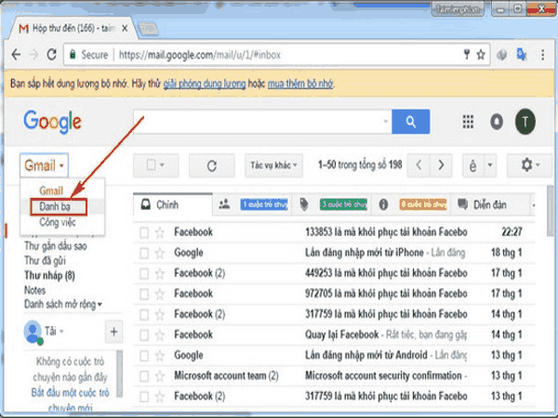558x418 pixels.
Task: Tick checkbox for Google iPhone login email
Action: [x=144, y=254]
